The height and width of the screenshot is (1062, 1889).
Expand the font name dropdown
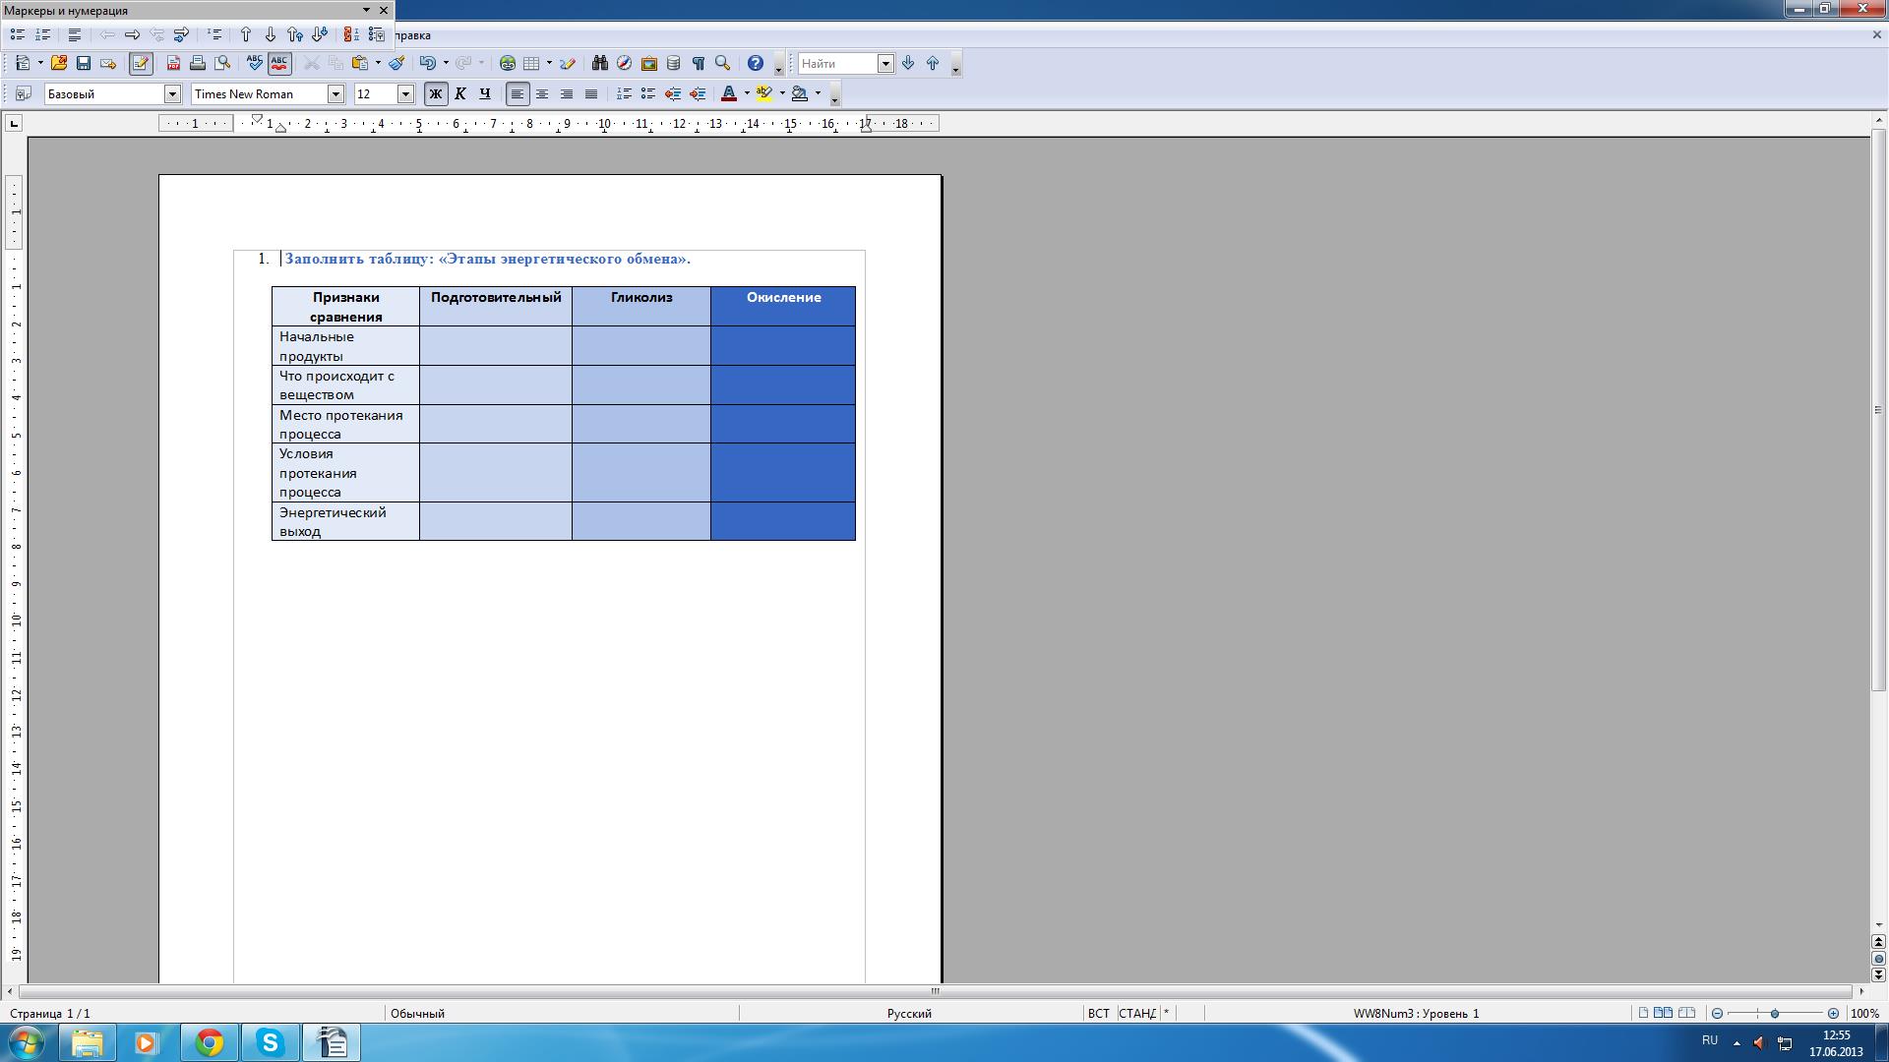click(335, 93)
